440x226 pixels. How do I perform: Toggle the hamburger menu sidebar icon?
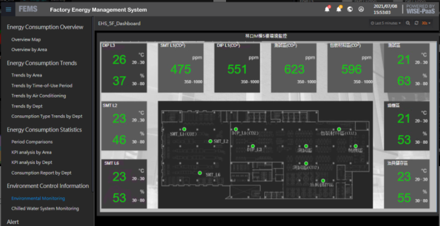[8, 9]
